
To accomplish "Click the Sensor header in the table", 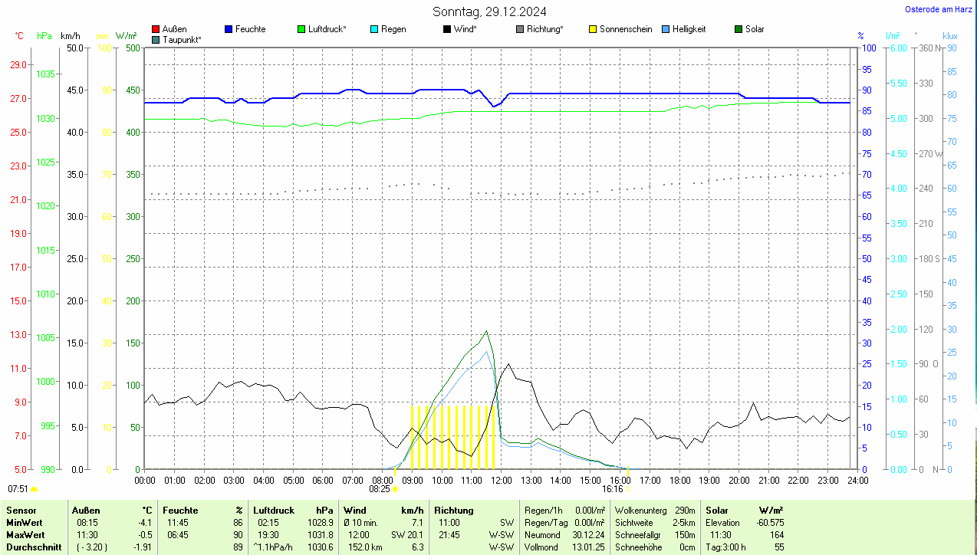I will pyautogui.click(x=20, y=511).
